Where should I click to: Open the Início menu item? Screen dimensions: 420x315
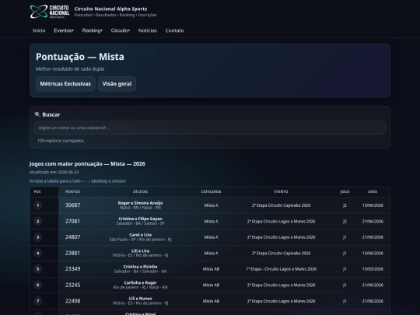click(39, 30)
